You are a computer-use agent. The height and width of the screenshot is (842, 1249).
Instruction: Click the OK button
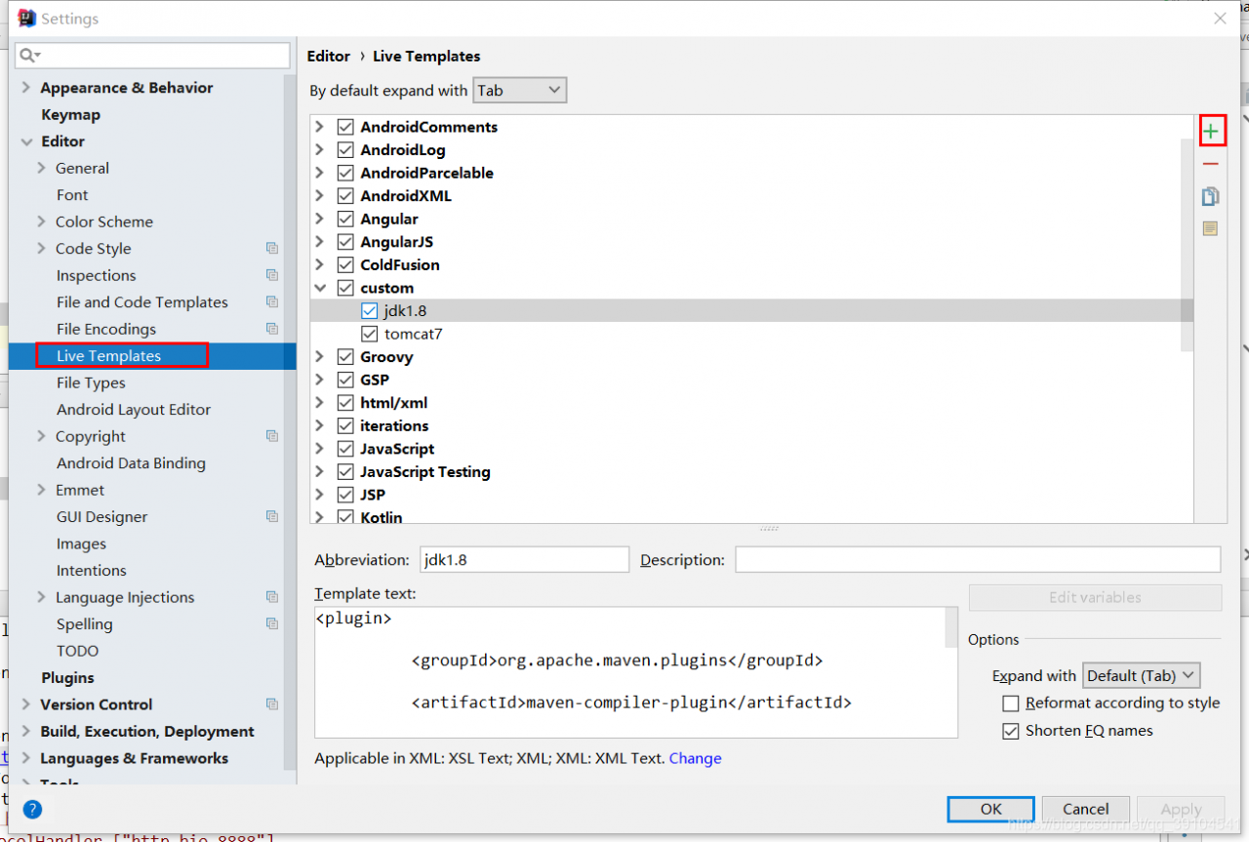point(990,809)
